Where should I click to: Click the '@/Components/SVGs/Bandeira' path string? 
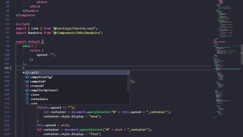77,33
